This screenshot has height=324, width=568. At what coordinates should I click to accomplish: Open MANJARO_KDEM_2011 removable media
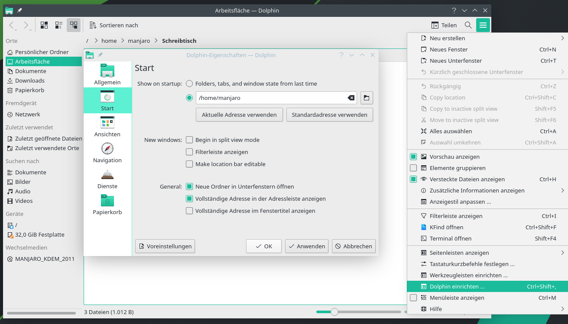click(x=44, y=259)
